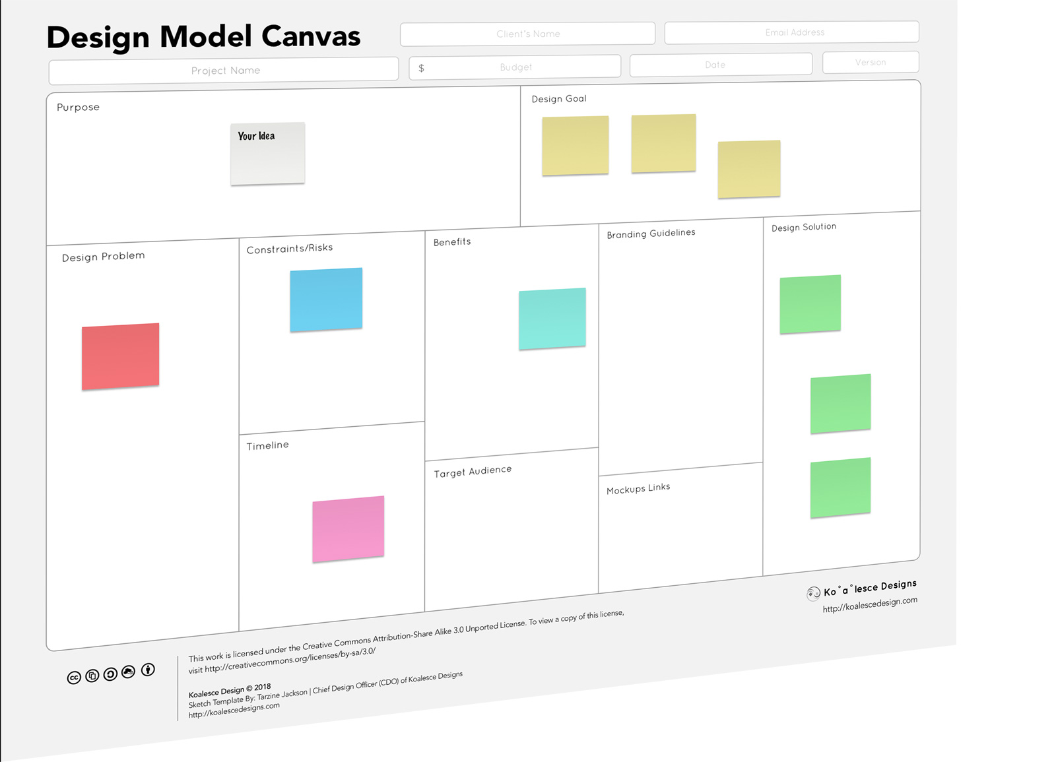Select the pink sticky note in Timeline
The image size is (1056, 762).
pos(348,528)
